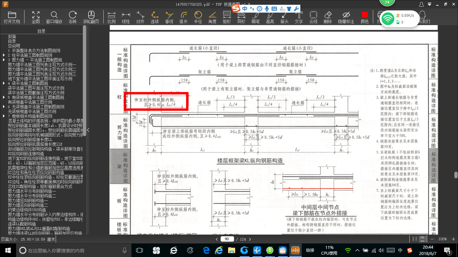Open 约束边缘构件YBZ构造 entry
458x257 pixels.
pos(27,210)
